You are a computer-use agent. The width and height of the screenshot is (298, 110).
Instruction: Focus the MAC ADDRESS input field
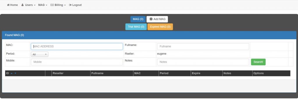point(77,46)
